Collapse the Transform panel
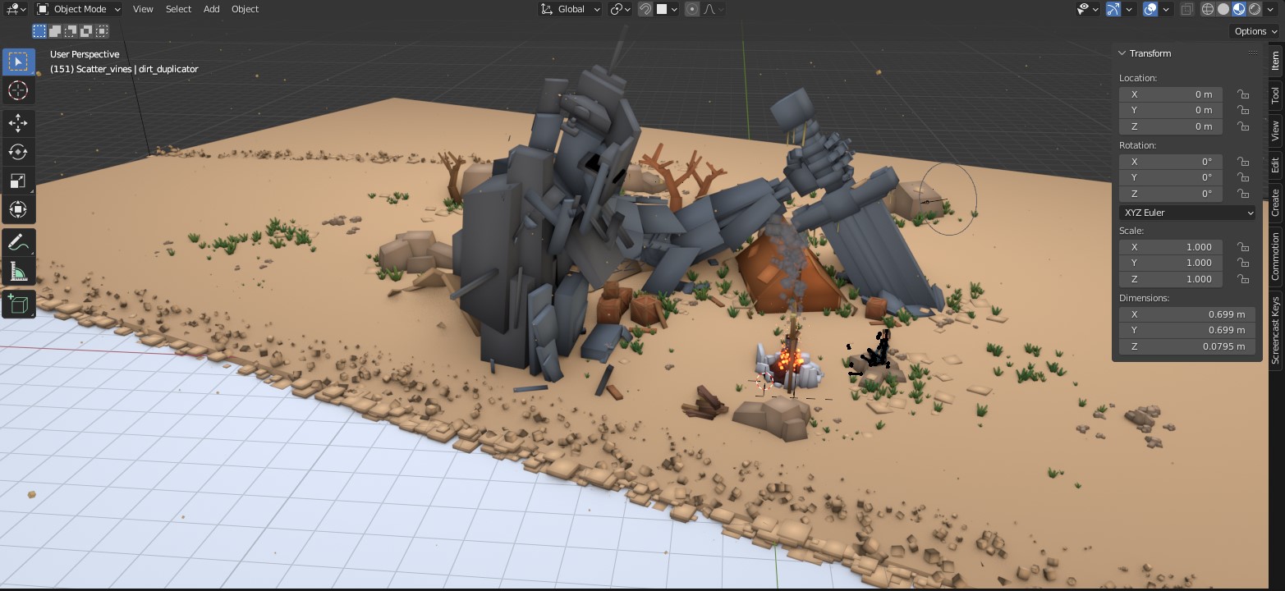This screenshot has height=591, width=1285. [1122, 53]
